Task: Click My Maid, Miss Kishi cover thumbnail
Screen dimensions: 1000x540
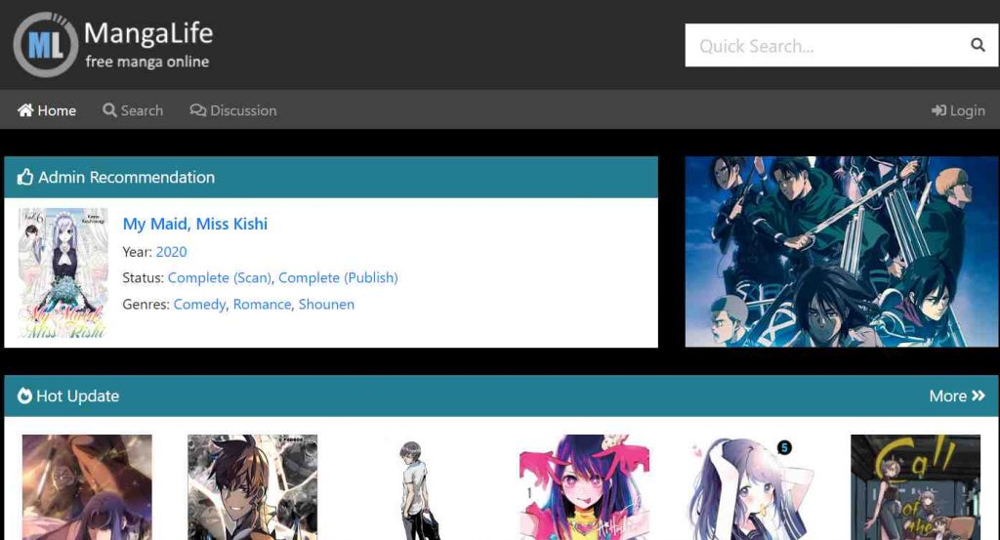Action: (63, 272)
